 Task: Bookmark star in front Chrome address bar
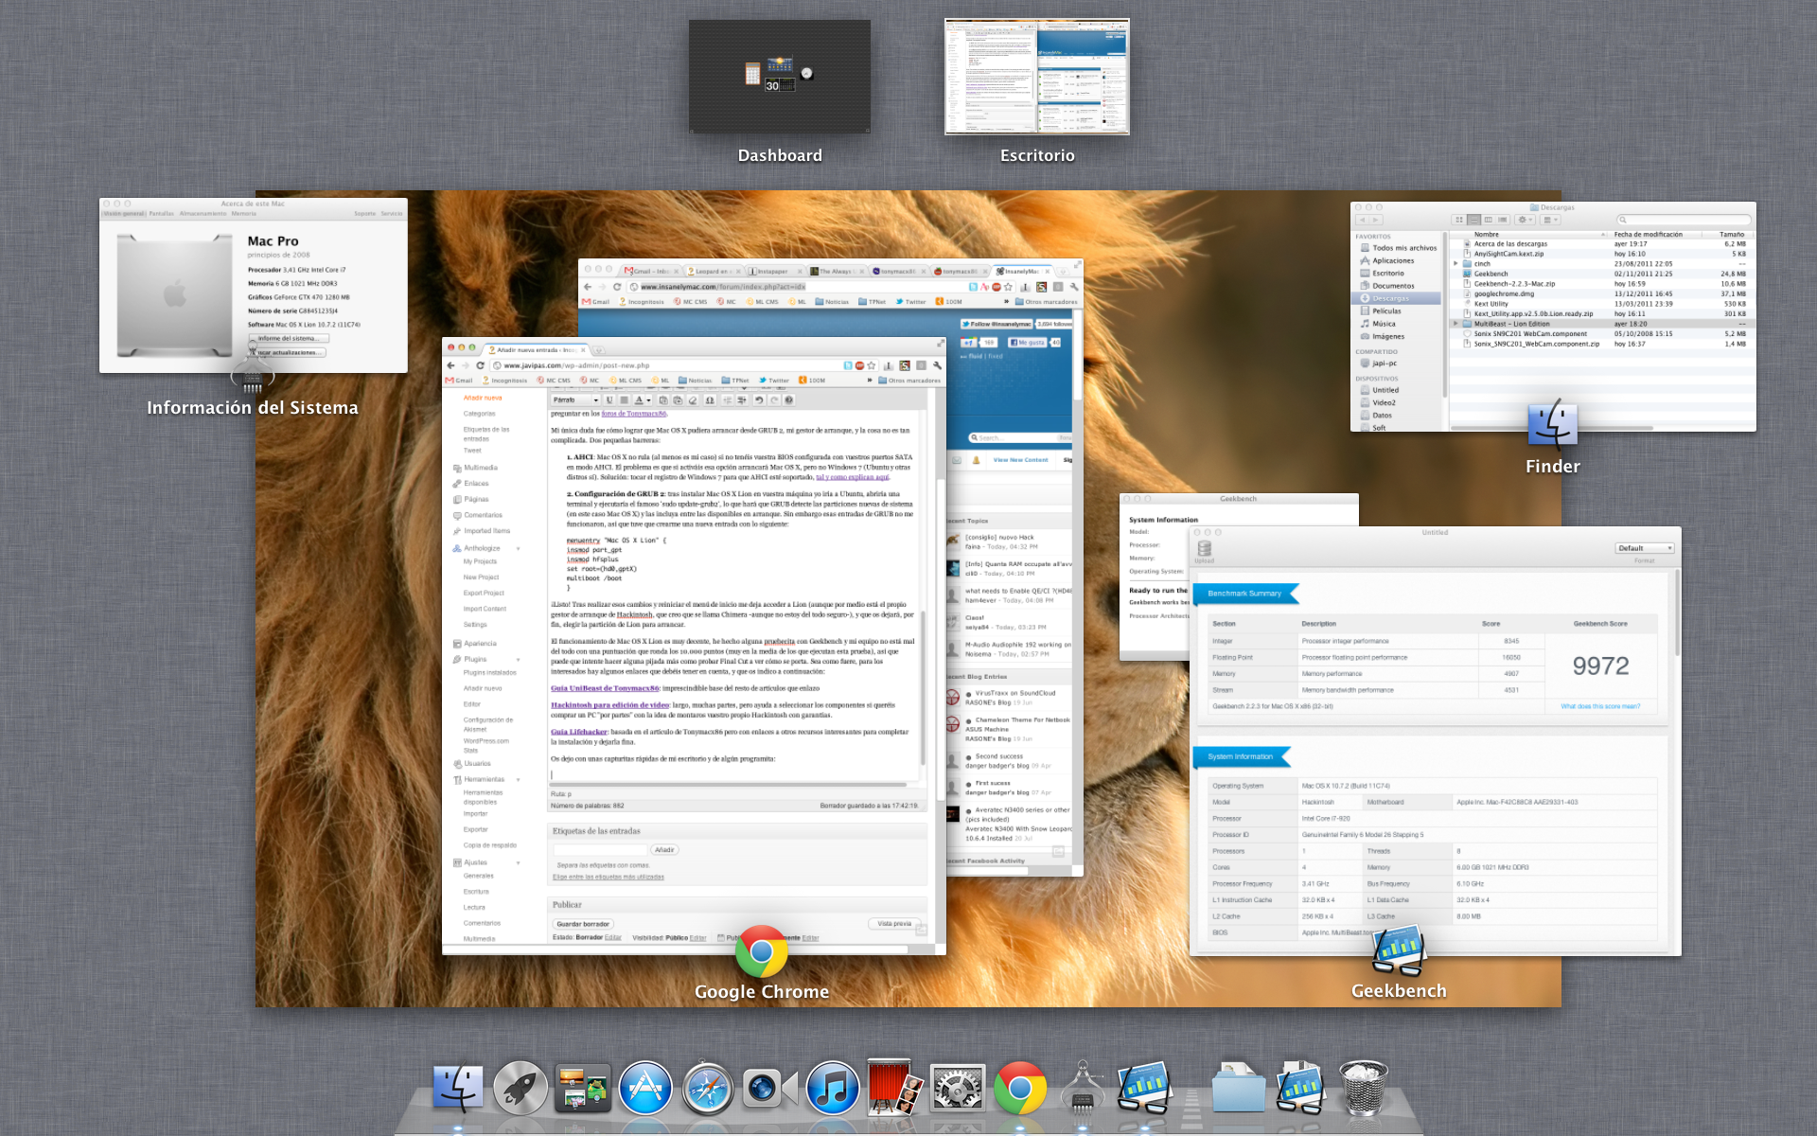(872, 365)
